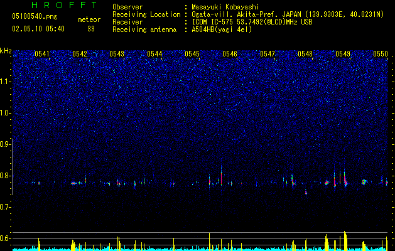Click the 0550 time marker

point(381,53)
